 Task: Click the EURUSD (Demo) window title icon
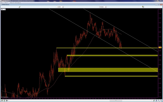[1, 5]
